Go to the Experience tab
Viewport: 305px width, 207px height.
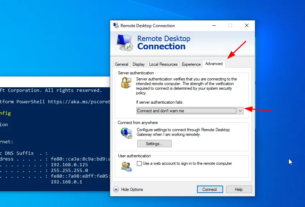(191, 64)
